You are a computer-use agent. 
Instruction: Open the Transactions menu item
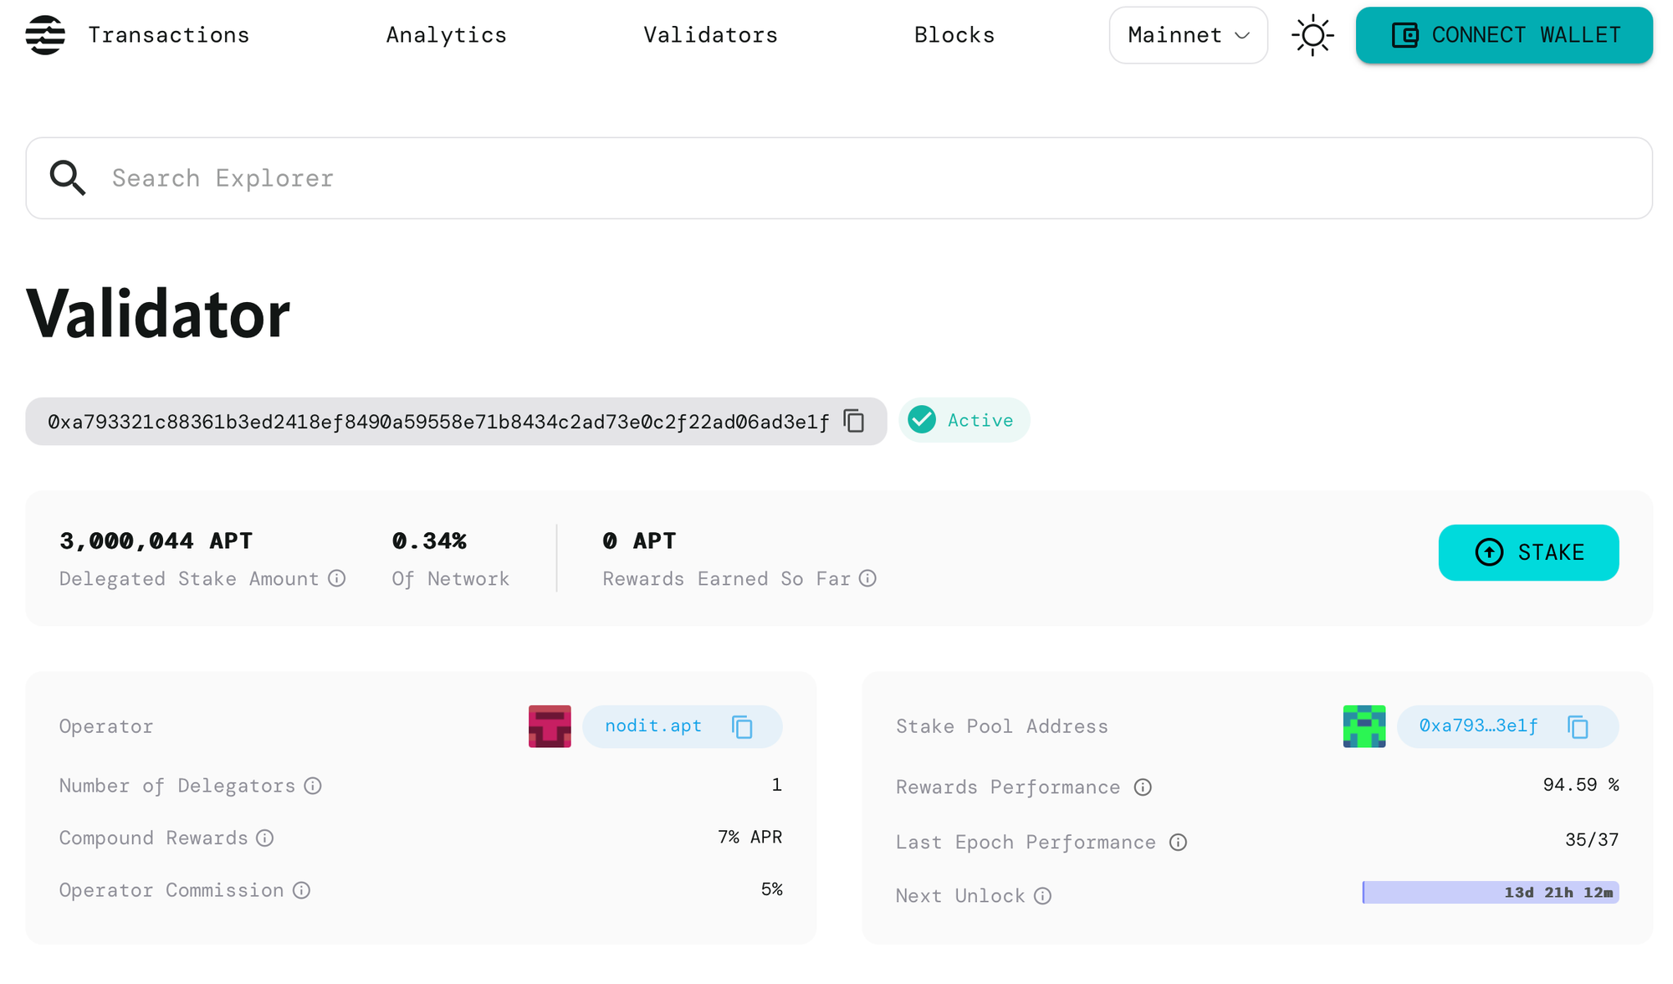(168, 35)
